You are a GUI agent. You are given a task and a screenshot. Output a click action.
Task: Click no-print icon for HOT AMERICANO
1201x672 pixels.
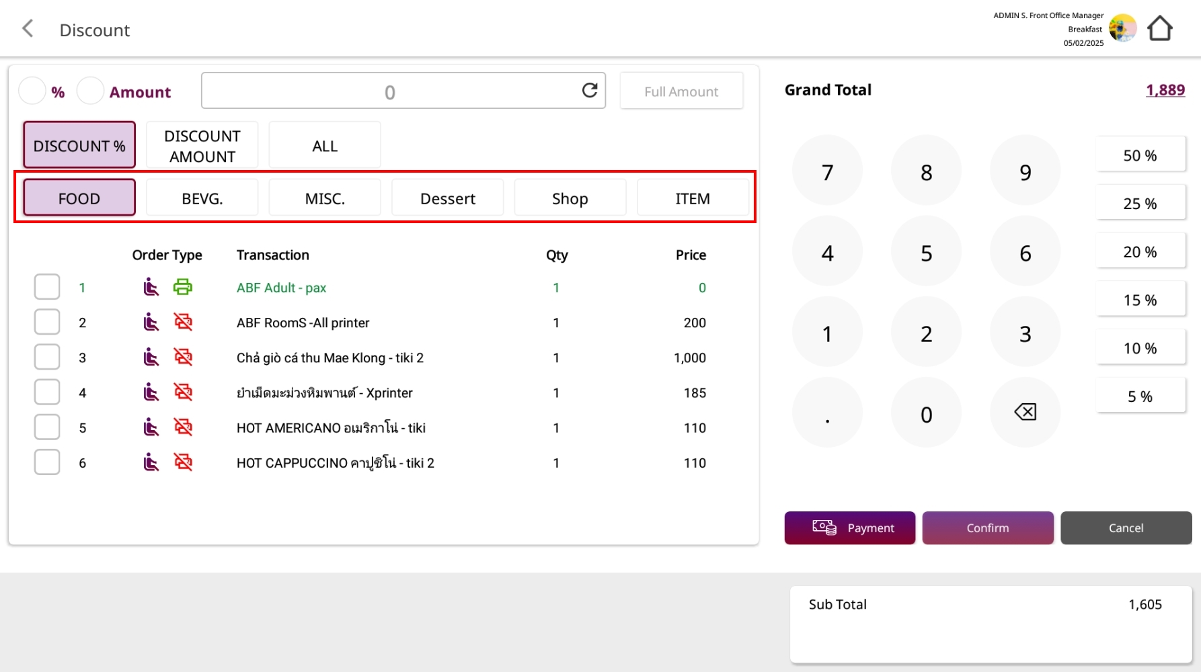pos(183,427)
